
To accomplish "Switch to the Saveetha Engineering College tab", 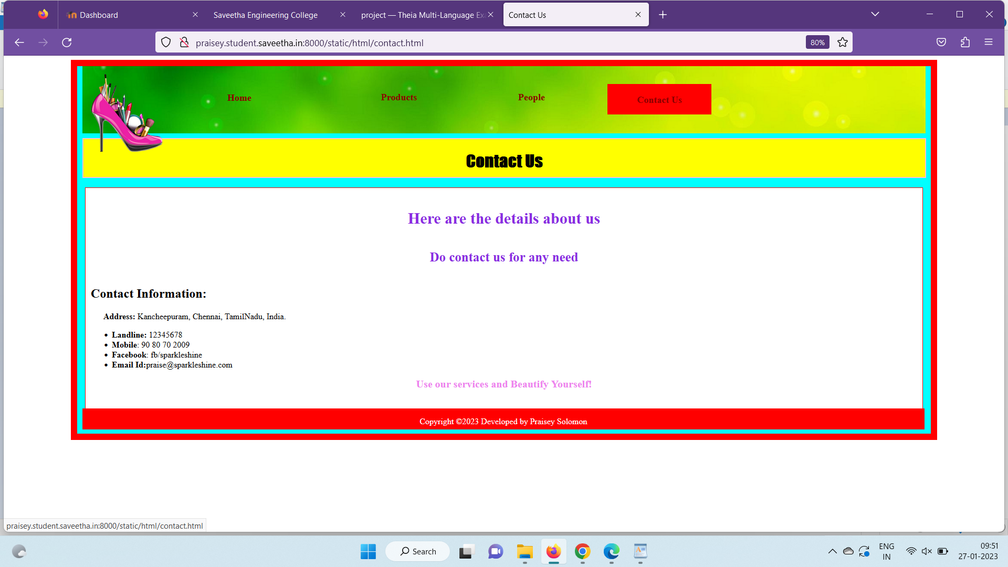I will tap(266, 15).
